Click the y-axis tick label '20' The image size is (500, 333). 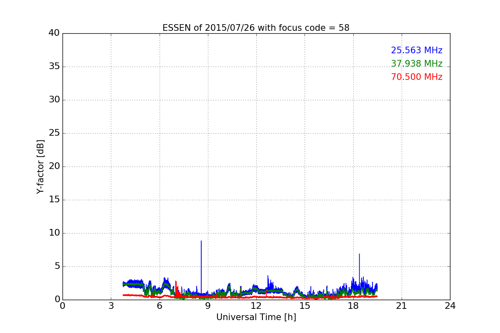coord(54,166)
